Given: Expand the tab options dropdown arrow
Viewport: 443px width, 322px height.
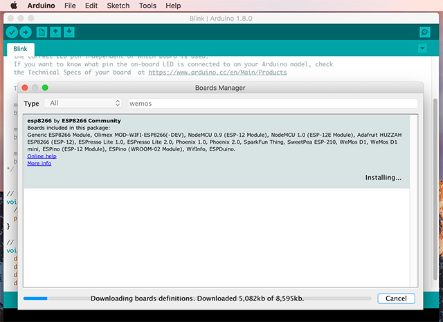Looking at the screenshot, I should click(422, 48).
